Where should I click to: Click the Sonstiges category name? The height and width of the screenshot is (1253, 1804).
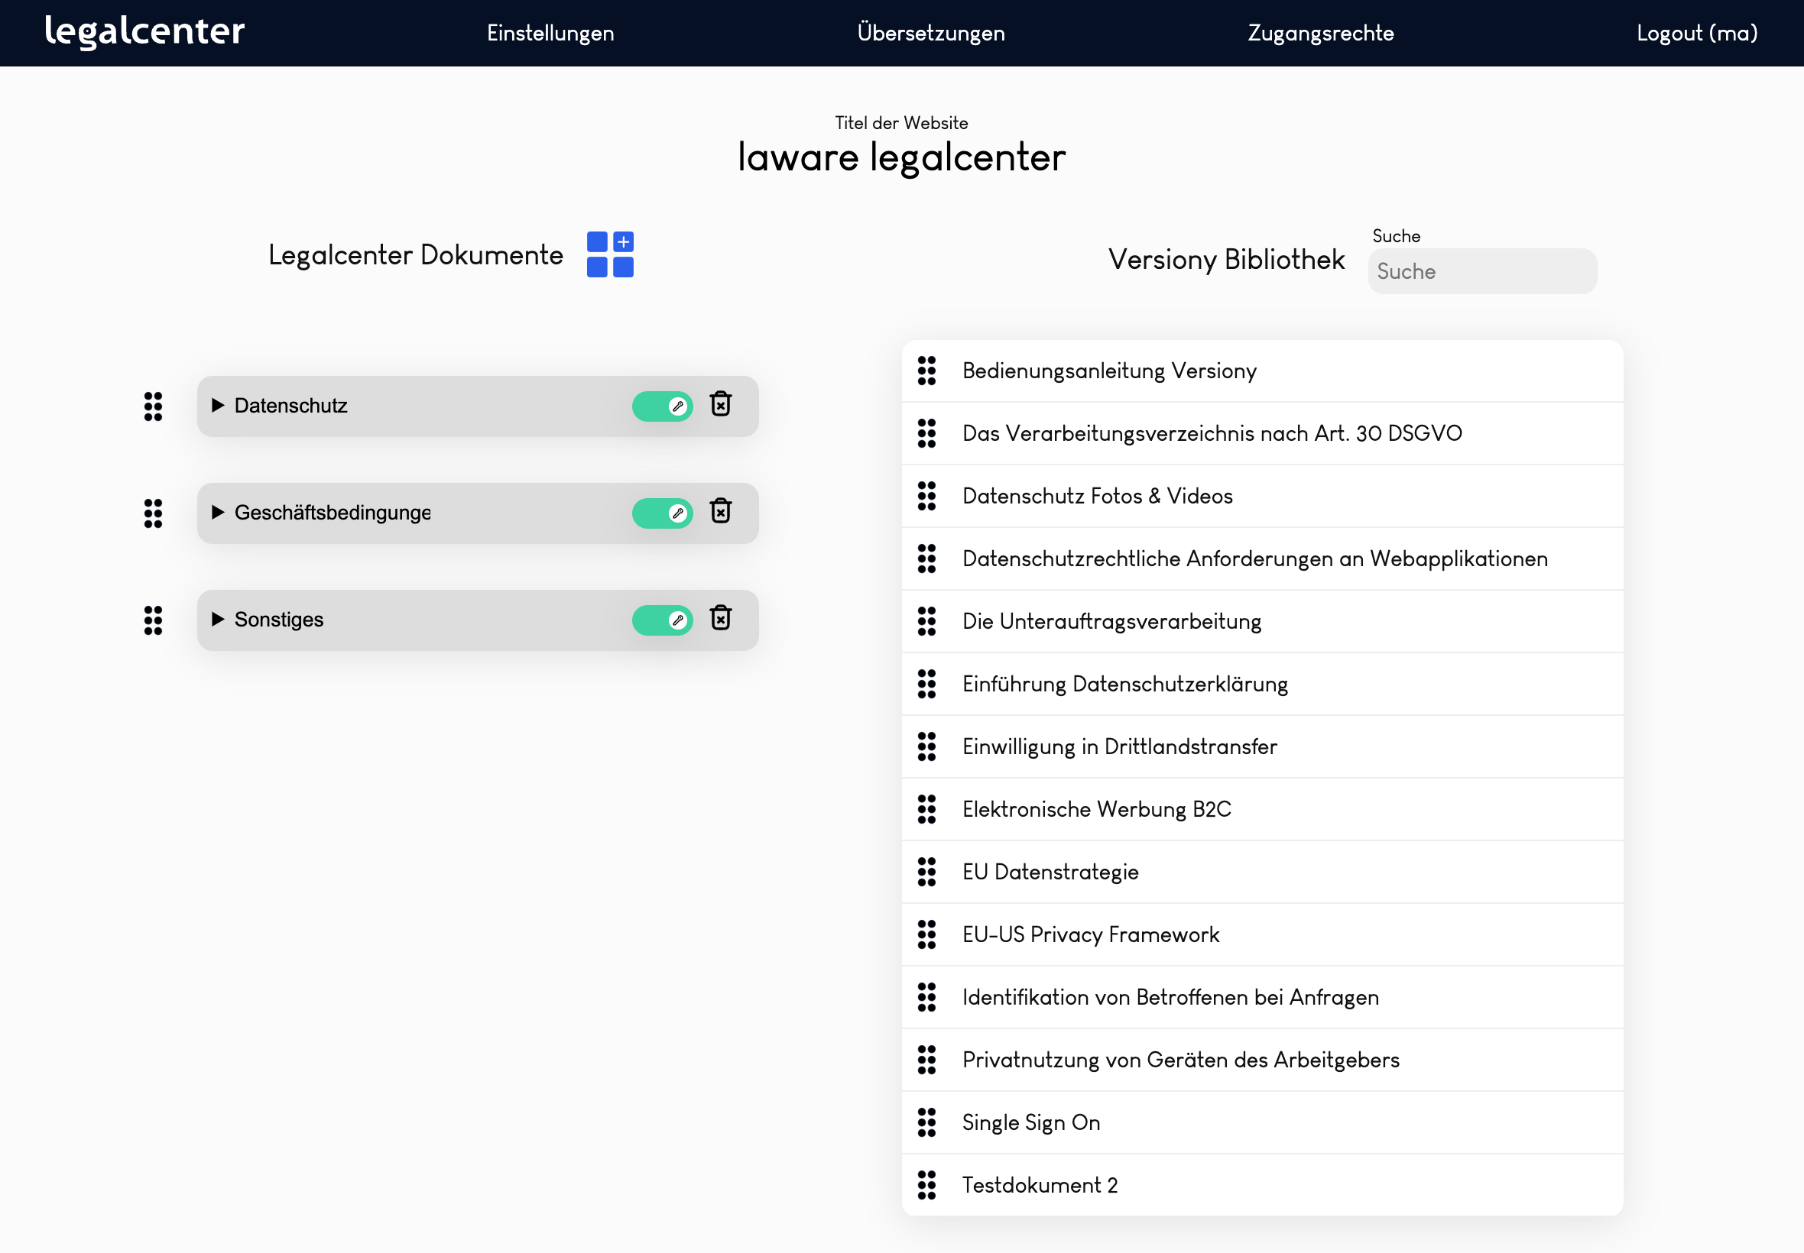click(x=279, y=620)
